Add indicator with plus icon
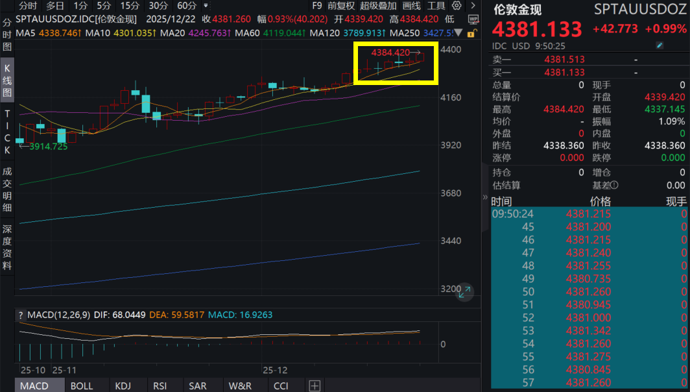Image resolution: width=690 pixels, height=392 pixels. pos(315,386)
